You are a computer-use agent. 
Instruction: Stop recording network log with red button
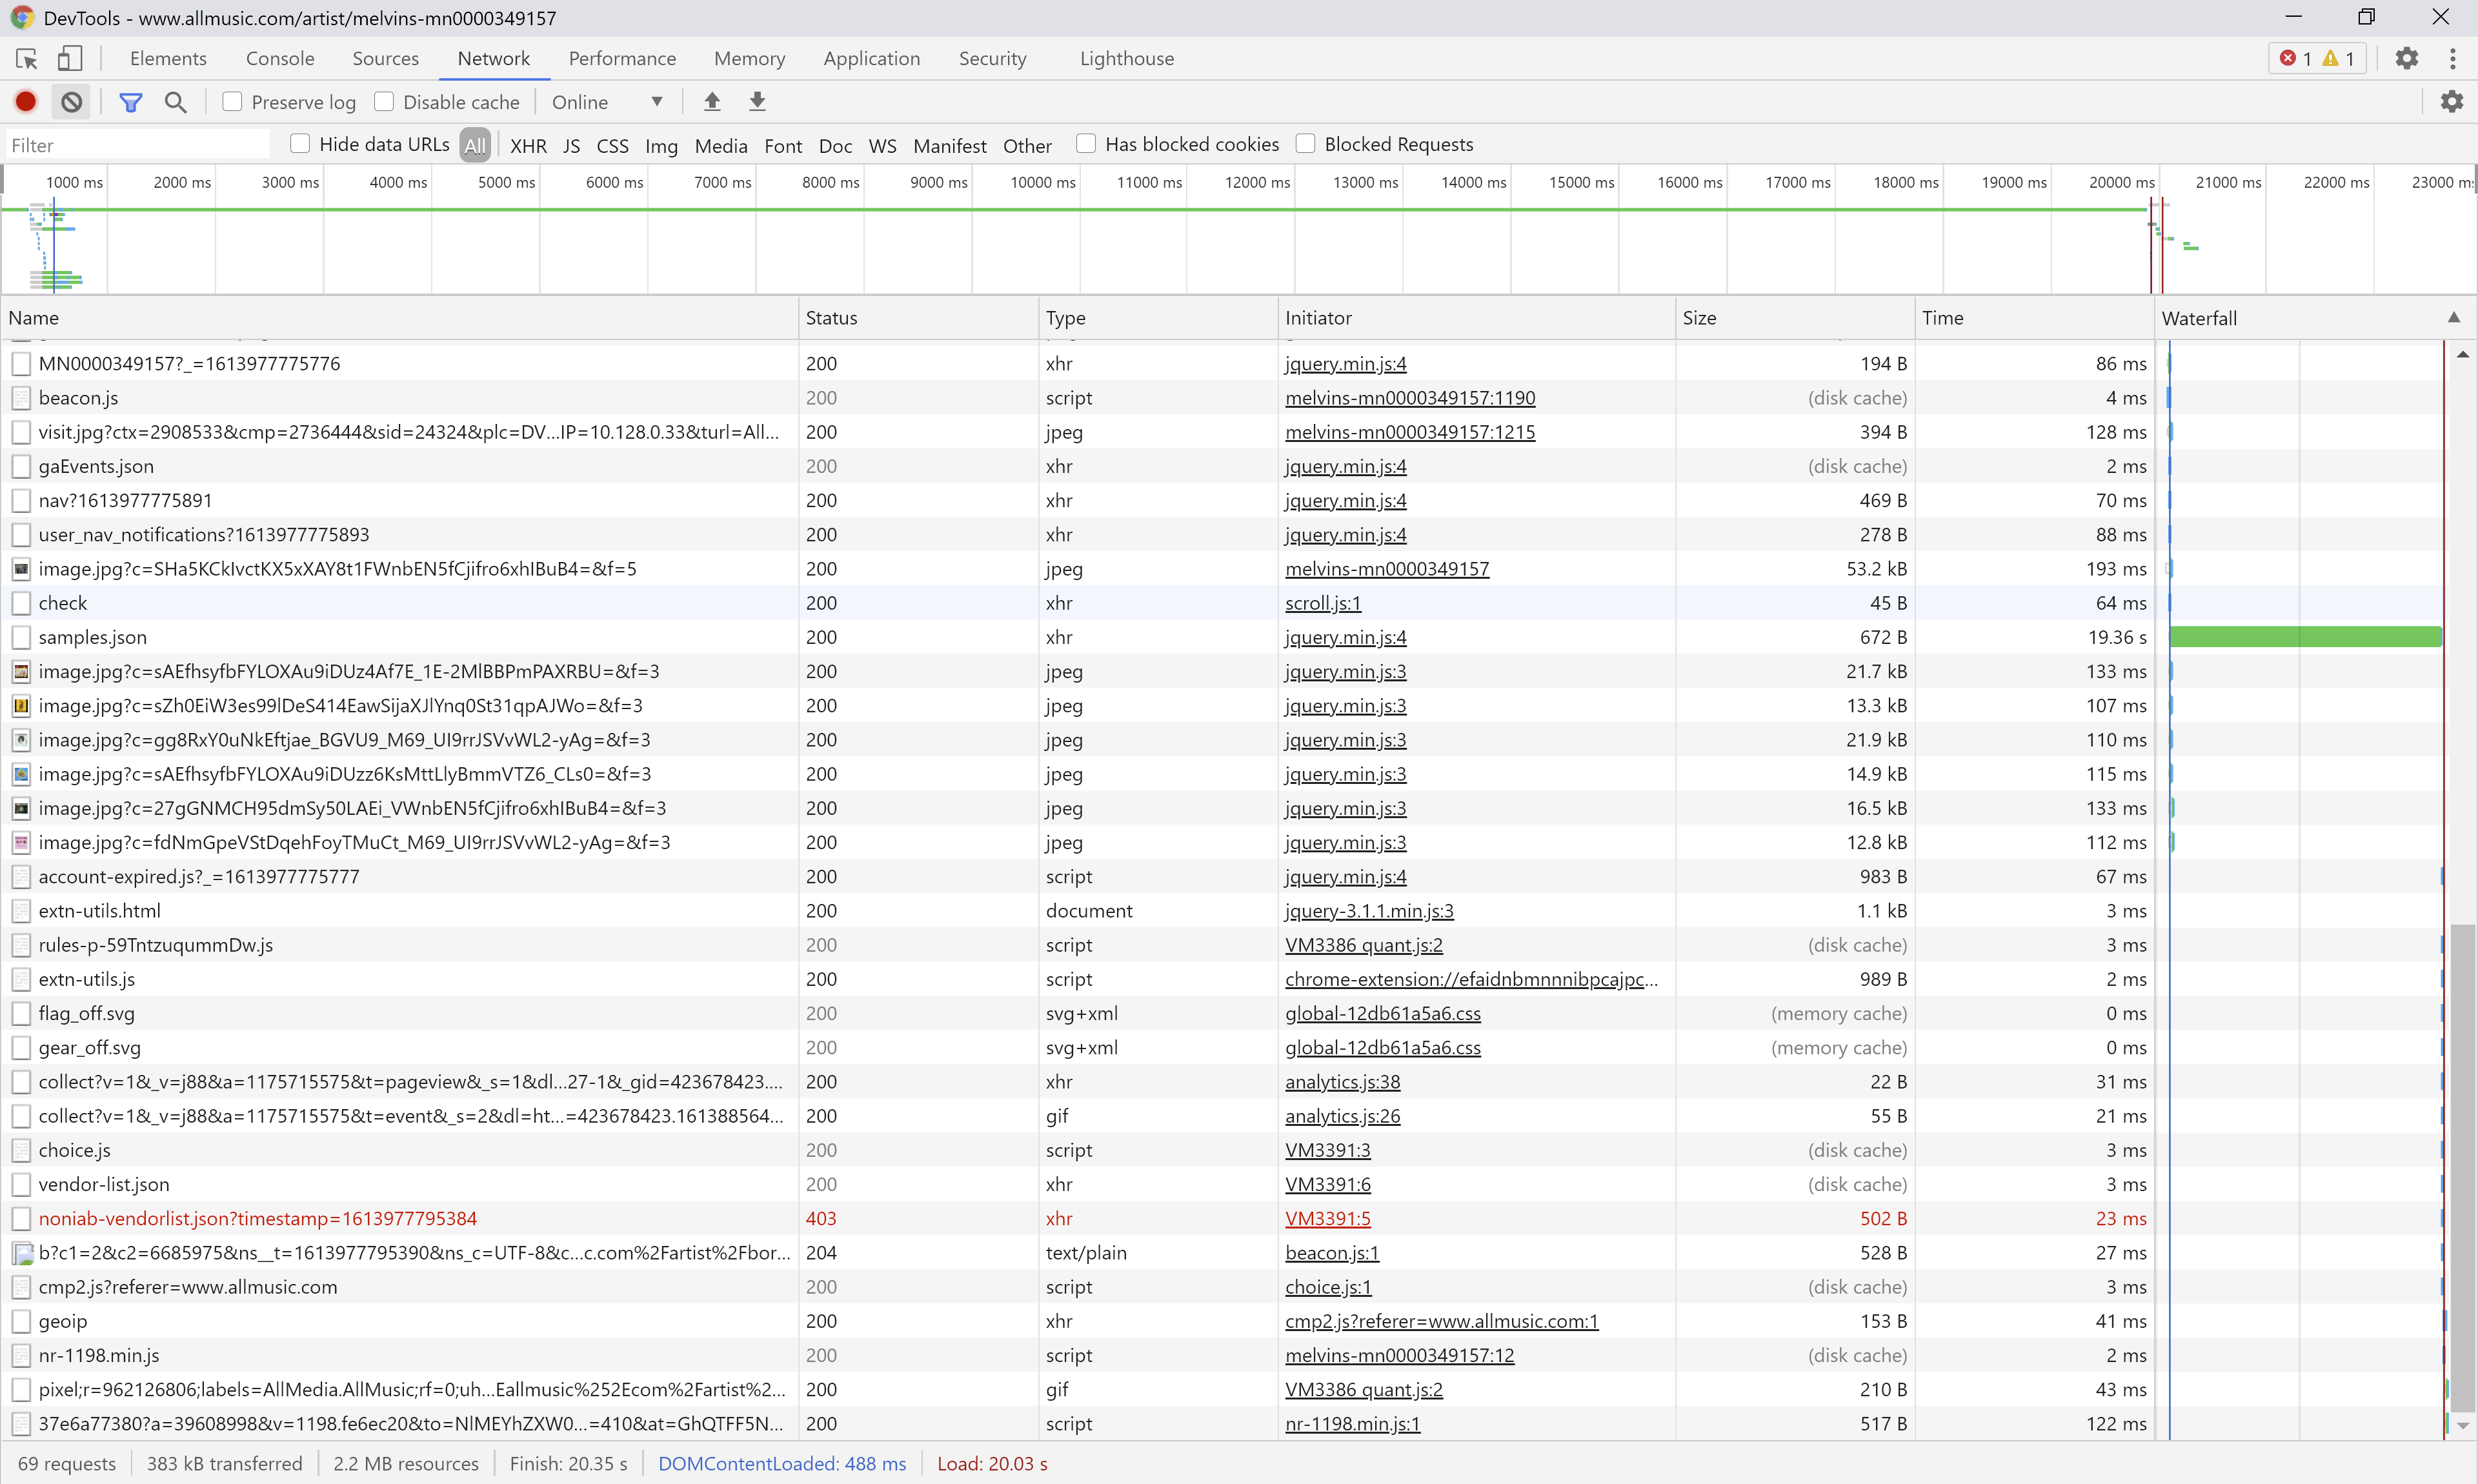(x=26, y=101)
